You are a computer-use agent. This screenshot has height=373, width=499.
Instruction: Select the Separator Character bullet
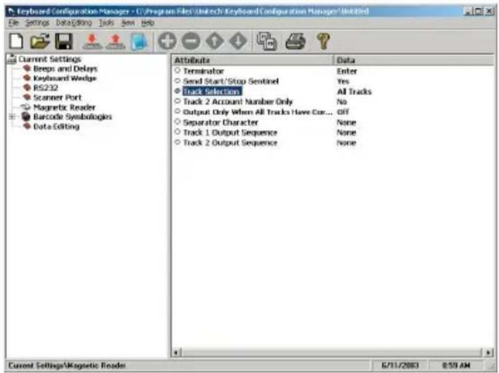pos(177,122)
